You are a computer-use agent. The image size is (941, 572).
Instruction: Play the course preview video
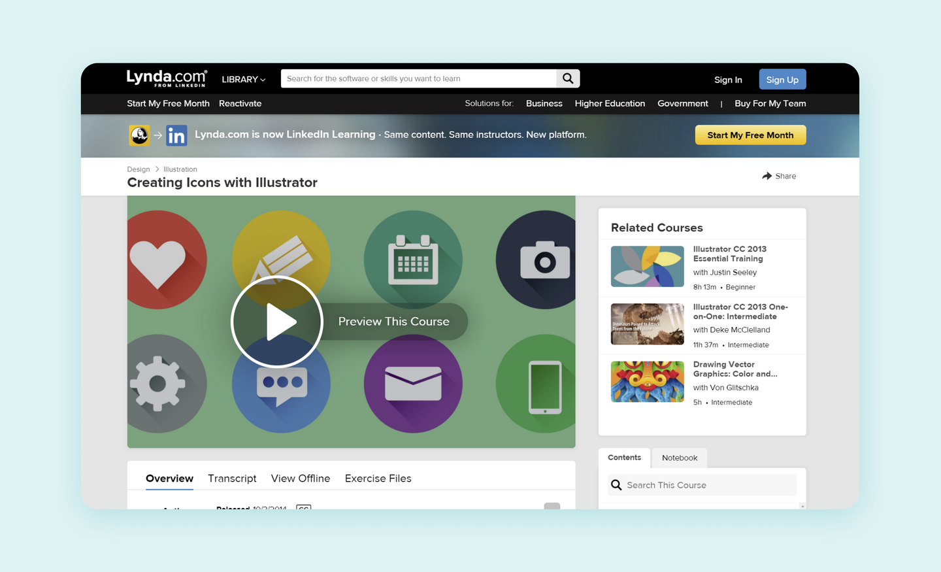(277, 322)
